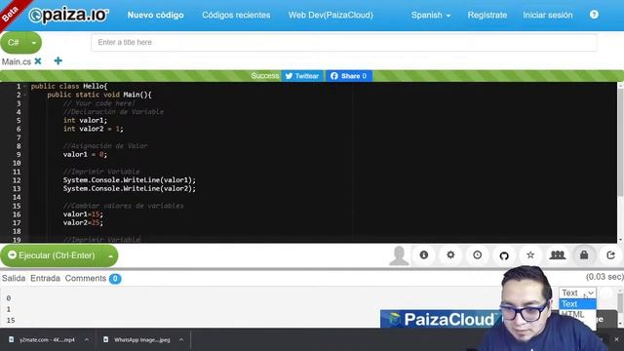Screen dimensions: 624x351
Task: Open the history clock icon
Action: [x=477, y=255]
